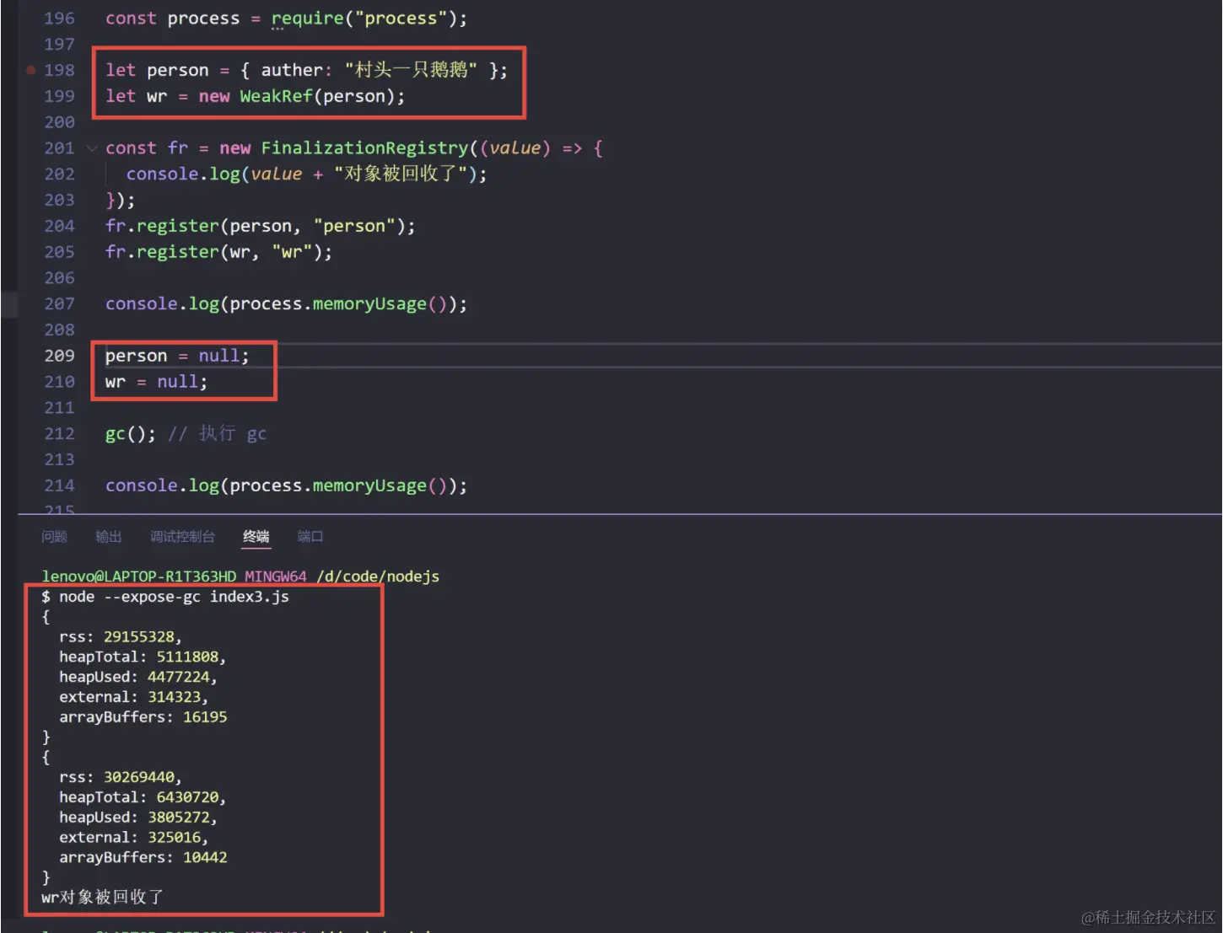Click the rss value 30269440
The width and height of the screenshot is (1223, 933).
[138, 777]
